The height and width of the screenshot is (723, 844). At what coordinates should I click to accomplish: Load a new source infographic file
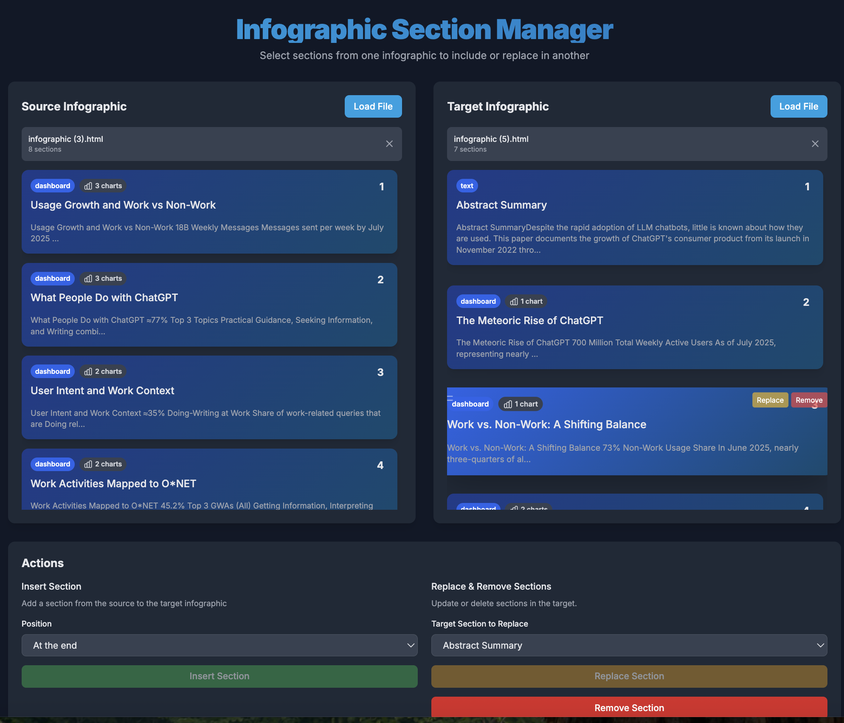point(373,106)
